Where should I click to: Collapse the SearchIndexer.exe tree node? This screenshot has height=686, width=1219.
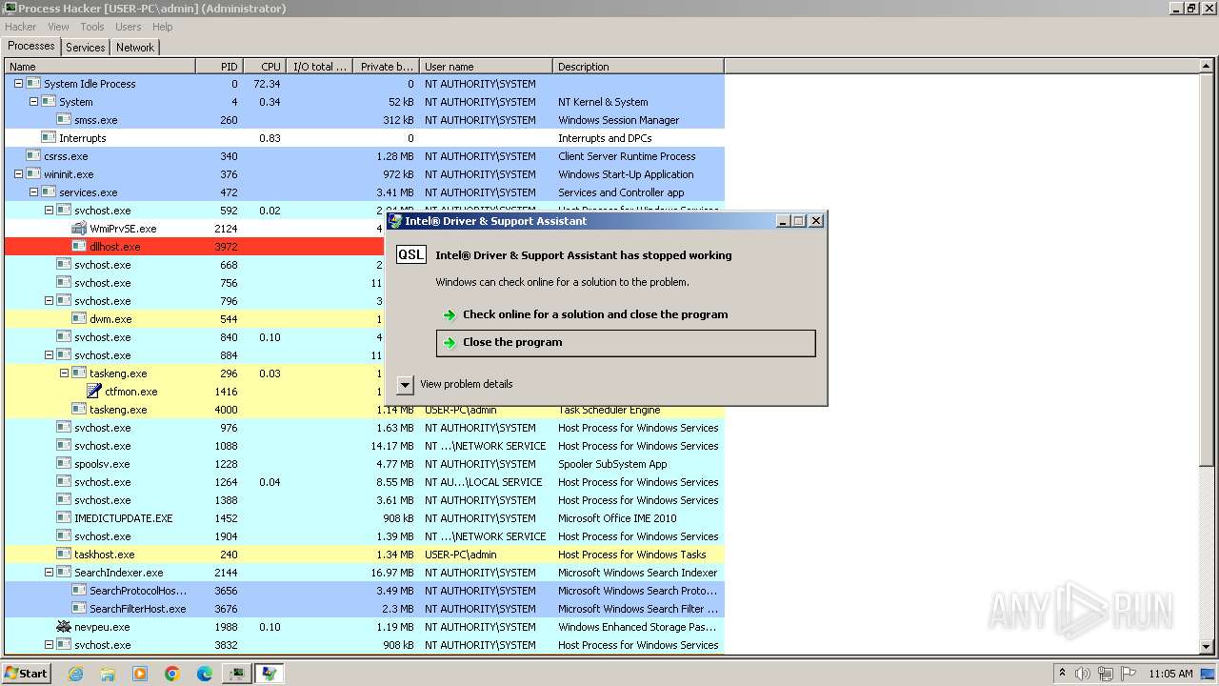49,573
